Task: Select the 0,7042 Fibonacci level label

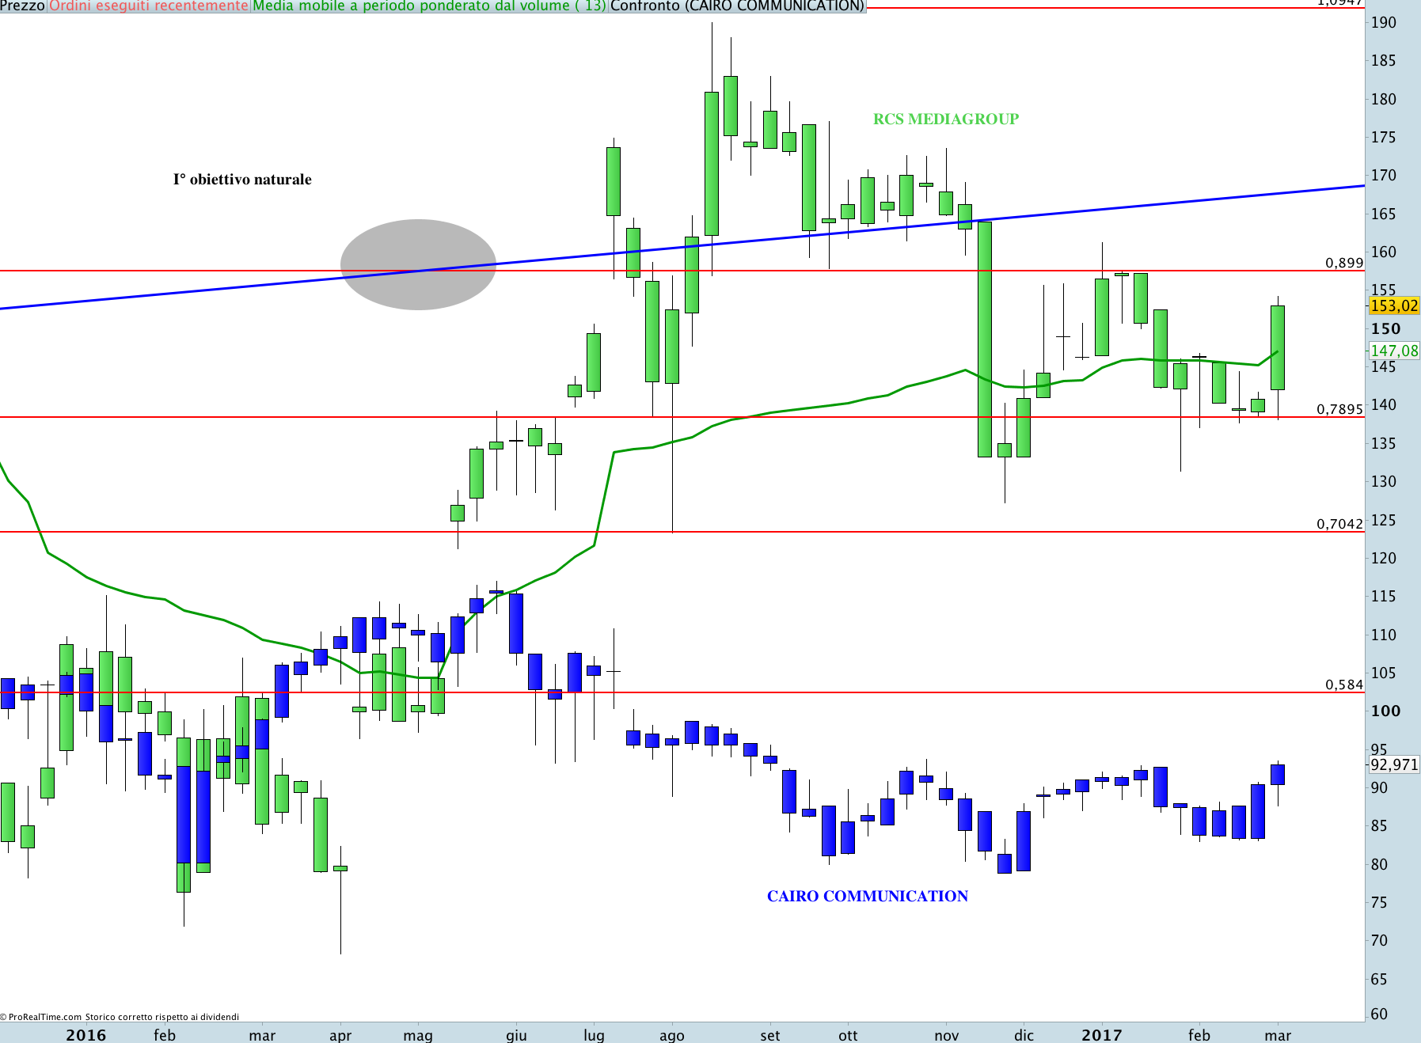Action: [1339, 524]
